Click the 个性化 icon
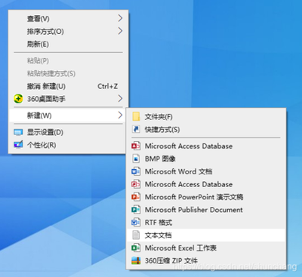The image size is (302, 277). [18, 145]
